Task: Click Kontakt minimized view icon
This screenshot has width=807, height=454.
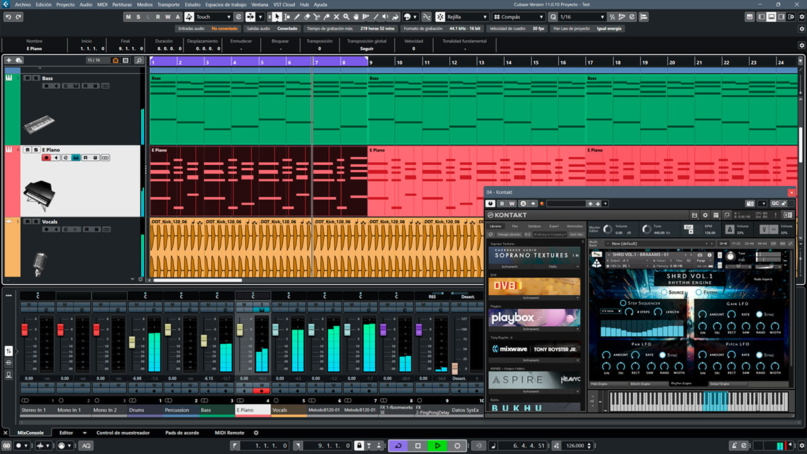Action: [728, 215]
